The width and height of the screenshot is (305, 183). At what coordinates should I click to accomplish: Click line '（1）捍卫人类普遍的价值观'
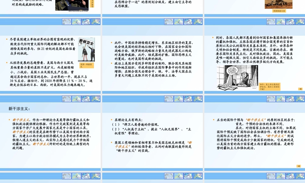coord(136,124)
